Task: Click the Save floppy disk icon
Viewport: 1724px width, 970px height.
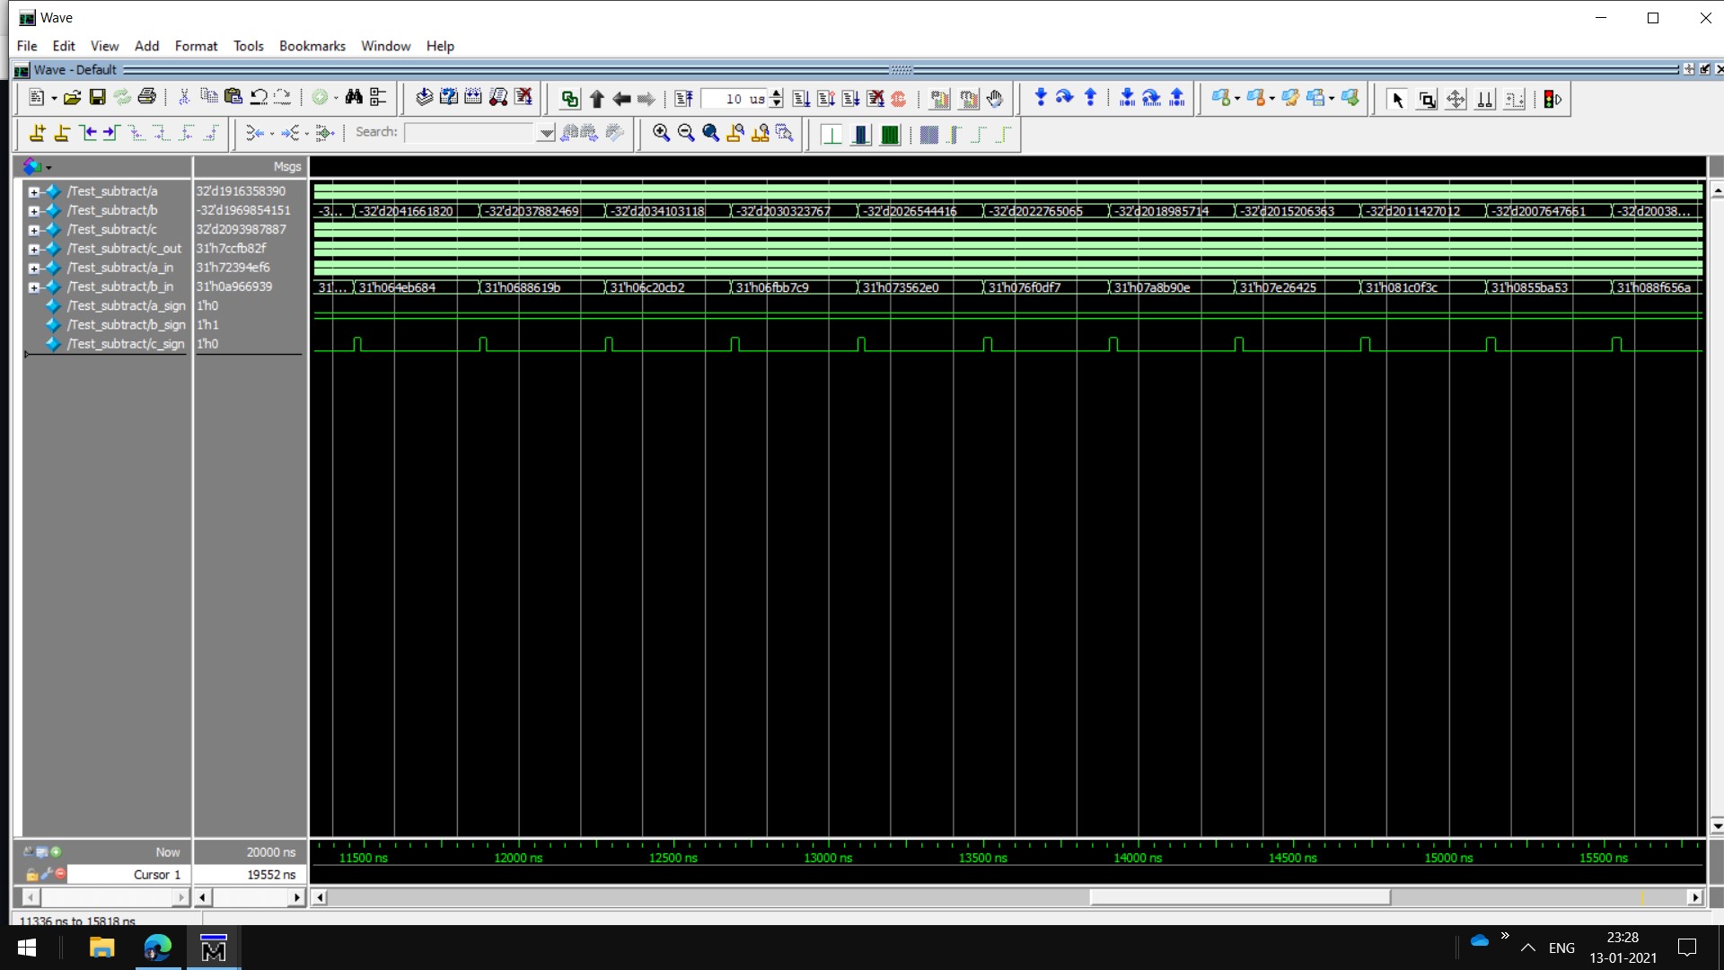Action: click(x=97, y=97)
